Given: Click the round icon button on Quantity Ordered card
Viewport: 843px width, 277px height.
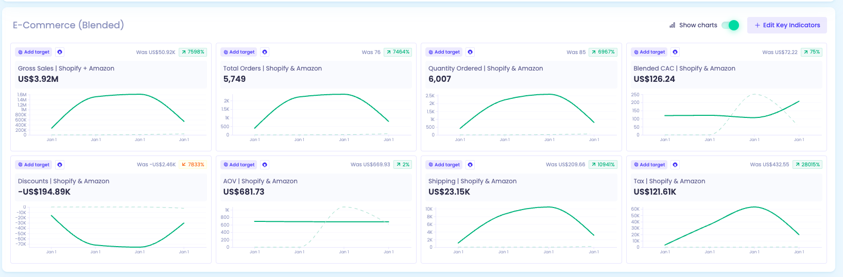Looking at the screenshot, I should [x=470, y=52].
